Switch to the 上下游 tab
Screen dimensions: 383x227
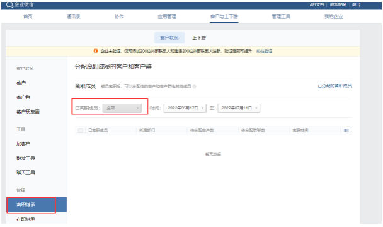tap(199, 38)
